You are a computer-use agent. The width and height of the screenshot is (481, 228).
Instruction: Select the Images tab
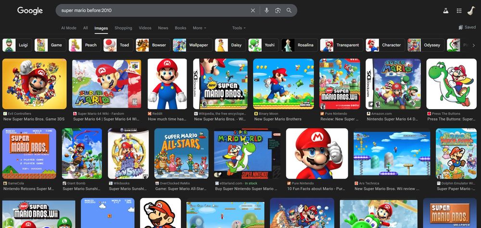[x=101, y=28]
